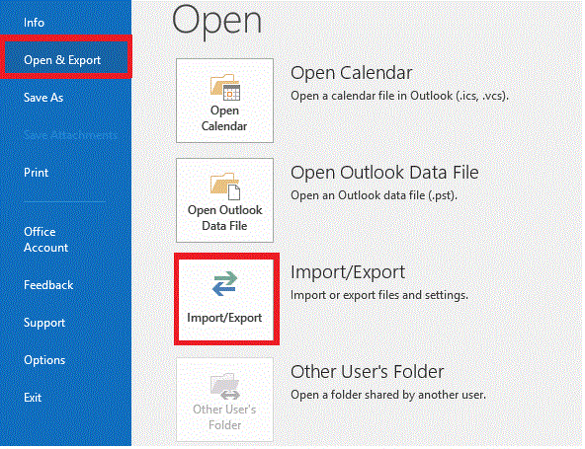
Task: Click the 'Import/Export' label under the arrows icon
Action: point(224,318)
